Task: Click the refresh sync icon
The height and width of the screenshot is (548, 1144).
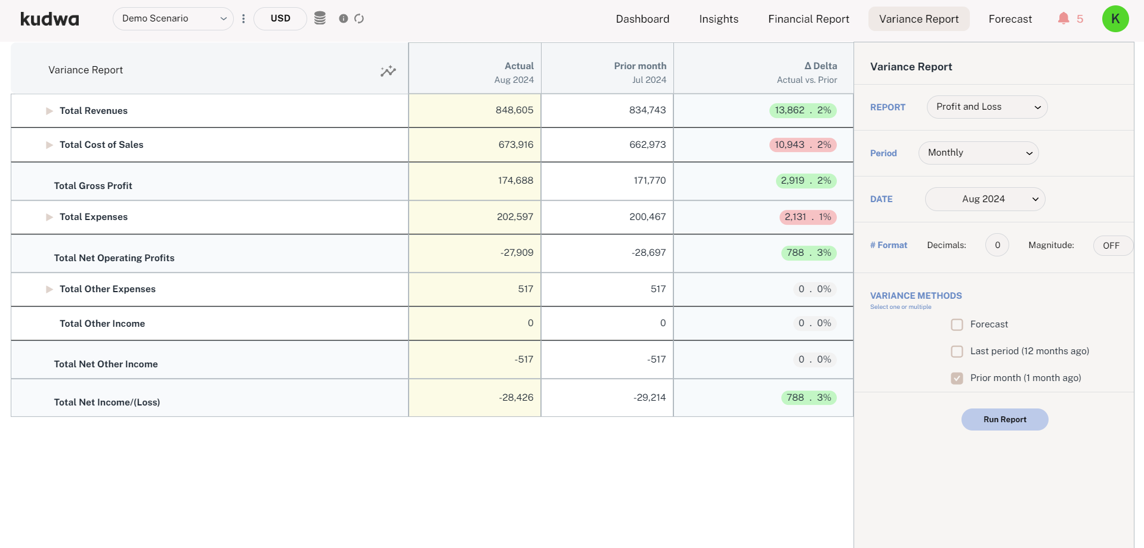Action: pyautogui.click(x=359, y=18)
